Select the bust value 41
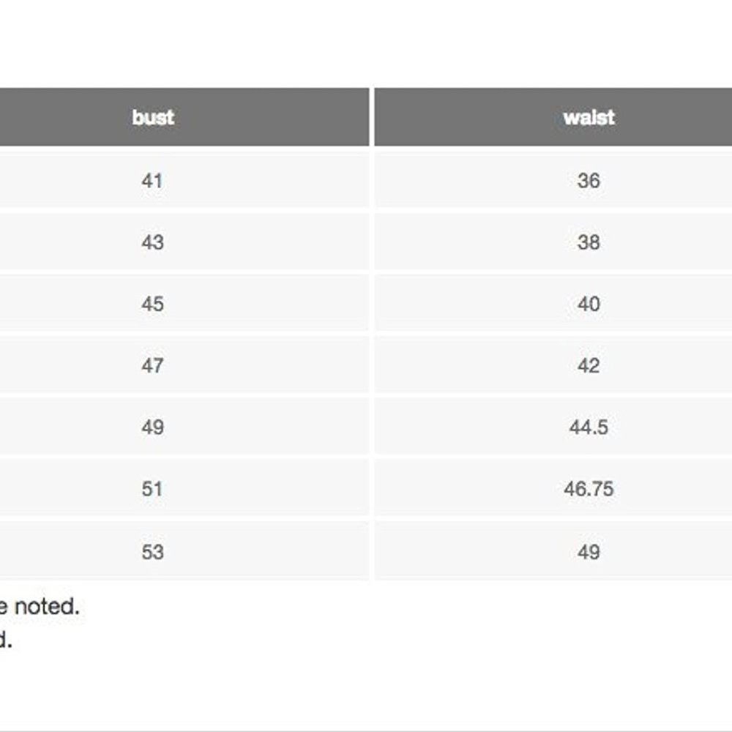The width and height of the screenshot is (732, 732). (x=152, y=181)
